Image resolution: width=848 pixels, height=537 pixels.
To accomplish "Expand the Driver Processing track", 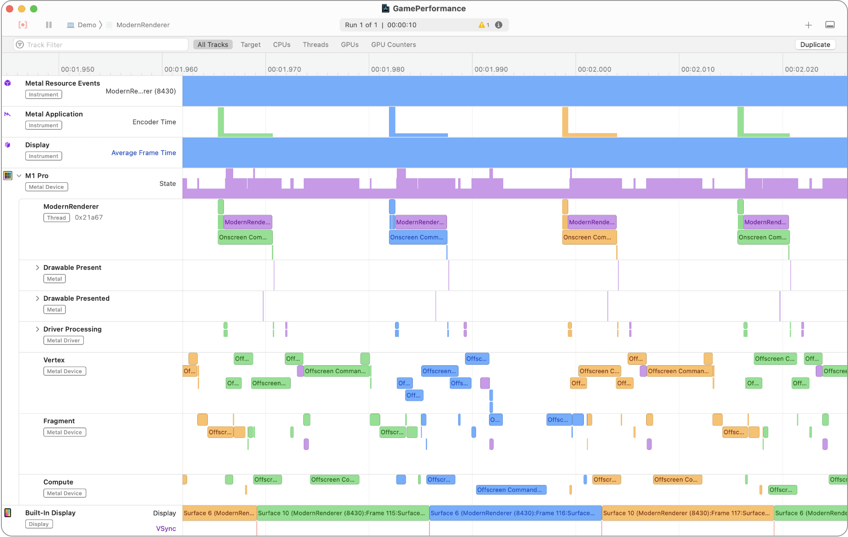I will pyautogui.click(x=37, y=329).
